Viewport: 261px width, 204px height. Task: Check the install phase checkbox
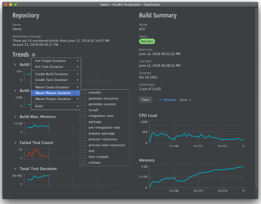pyautogui.click(x=84, y=110)
